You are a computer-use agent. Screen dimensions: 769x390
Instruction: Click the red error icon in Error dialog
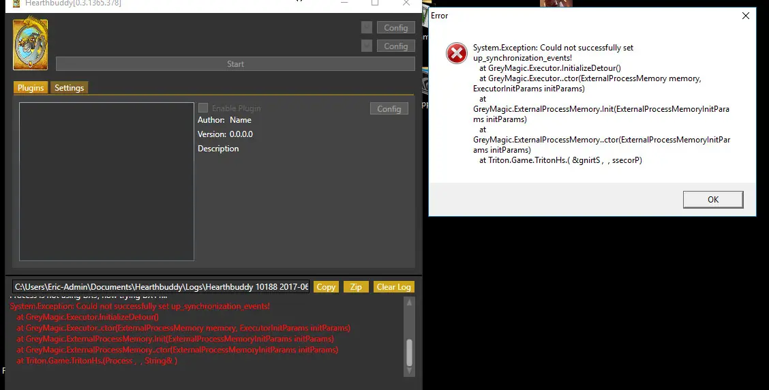tap(456, 53)
